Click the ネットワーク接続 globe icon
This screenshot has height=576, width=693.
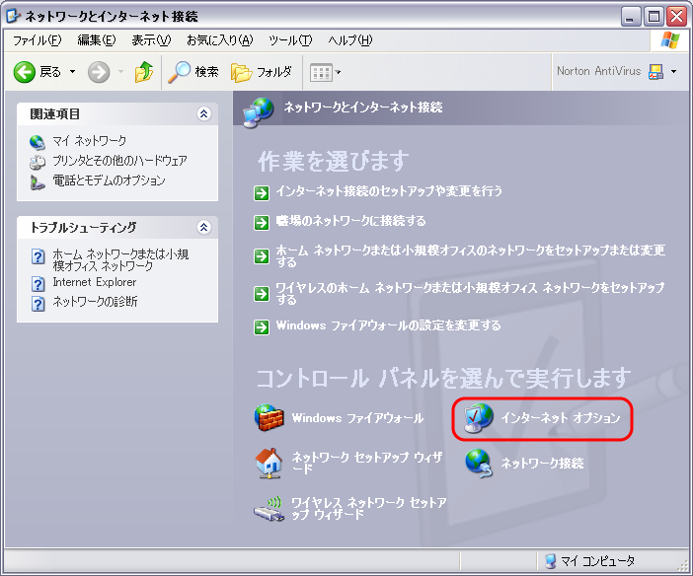[x=478, y=464]
